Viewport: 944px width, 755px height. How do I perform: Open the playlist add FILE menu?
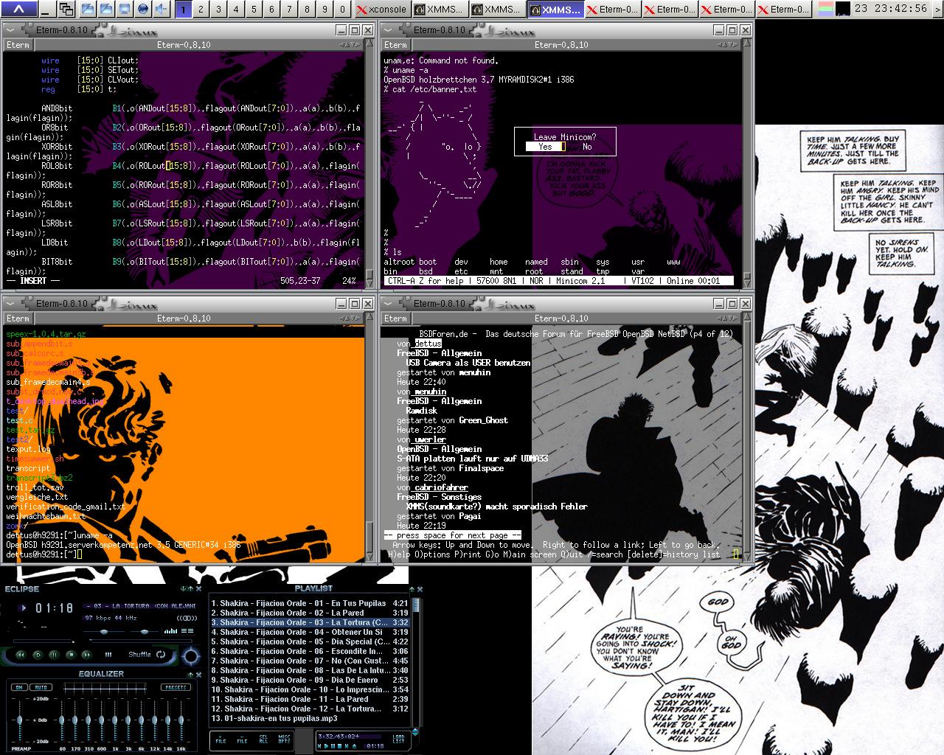[221, 740]
